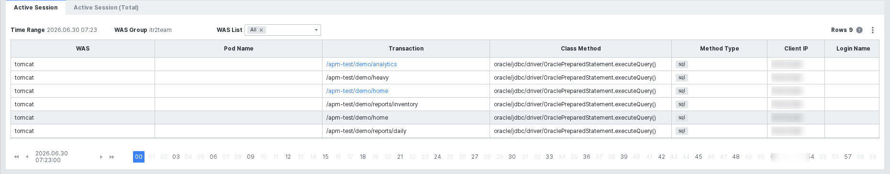Screen dimensions: 890x174
Task: Expand the WAS List dropdown arrow
Action: [316, 30]
